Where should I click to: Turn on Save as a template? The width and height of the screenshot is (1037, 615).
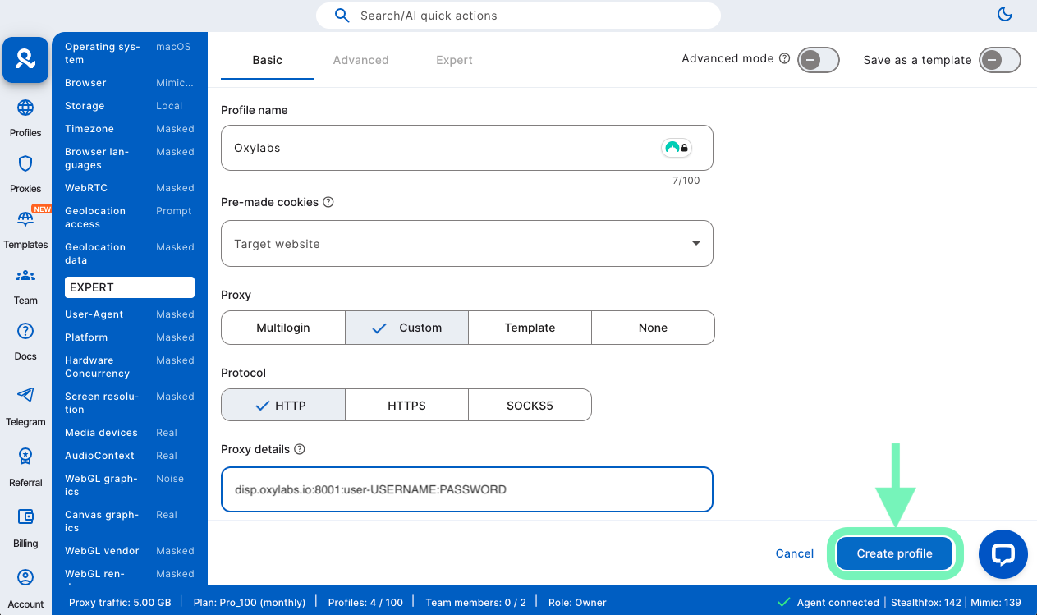(999, 60)
